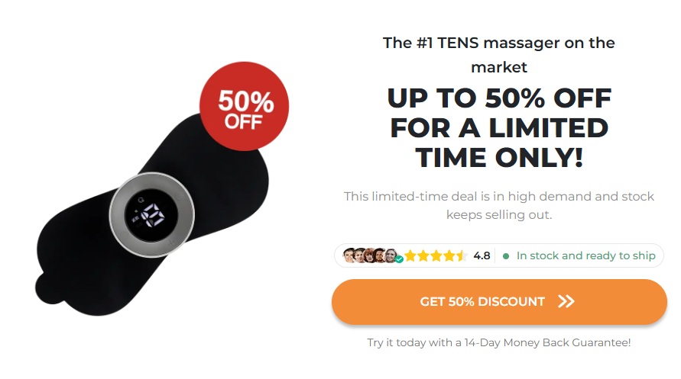Click the third yellow rating star
The image size is (681, 379).
pyautogui.click(x=436, y=255)
